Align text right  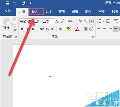(110, 29)
